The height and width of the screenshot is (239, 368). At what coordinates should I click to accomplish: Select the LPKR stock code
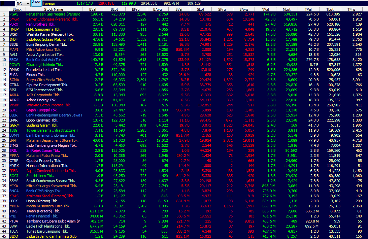tap(13, 120)
